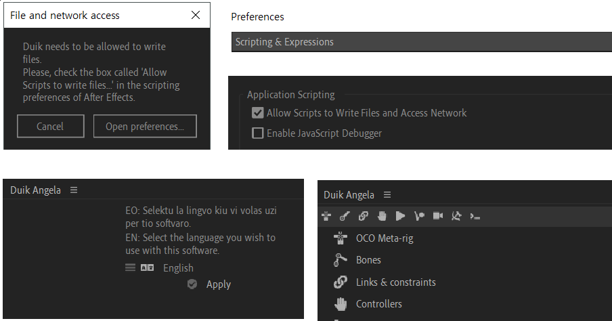Screen dimensions: 612x321
Task: Click the Duik Angela title on language panel
Action: tap(35, 190)
